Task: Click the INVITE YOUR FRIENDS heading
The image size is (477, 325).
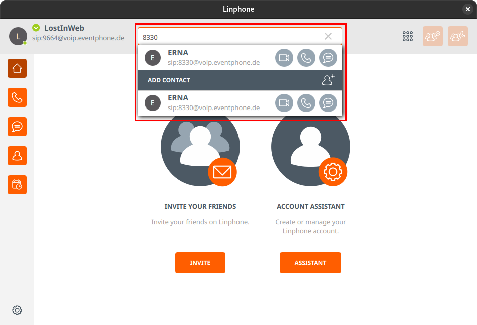Action: point(200,206)
